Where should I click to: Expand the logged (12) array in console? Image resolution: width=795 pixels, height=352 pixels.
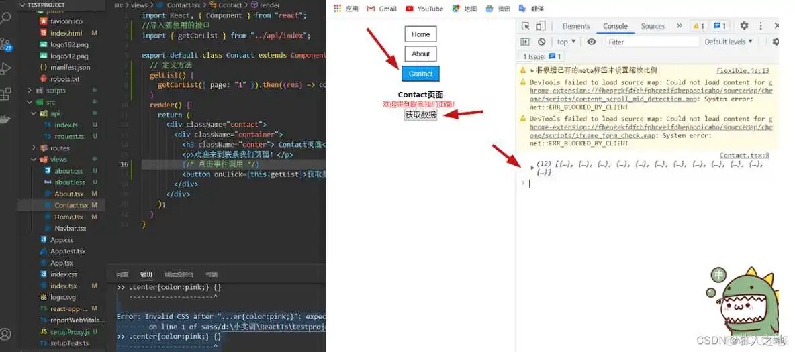coord(532,167)
